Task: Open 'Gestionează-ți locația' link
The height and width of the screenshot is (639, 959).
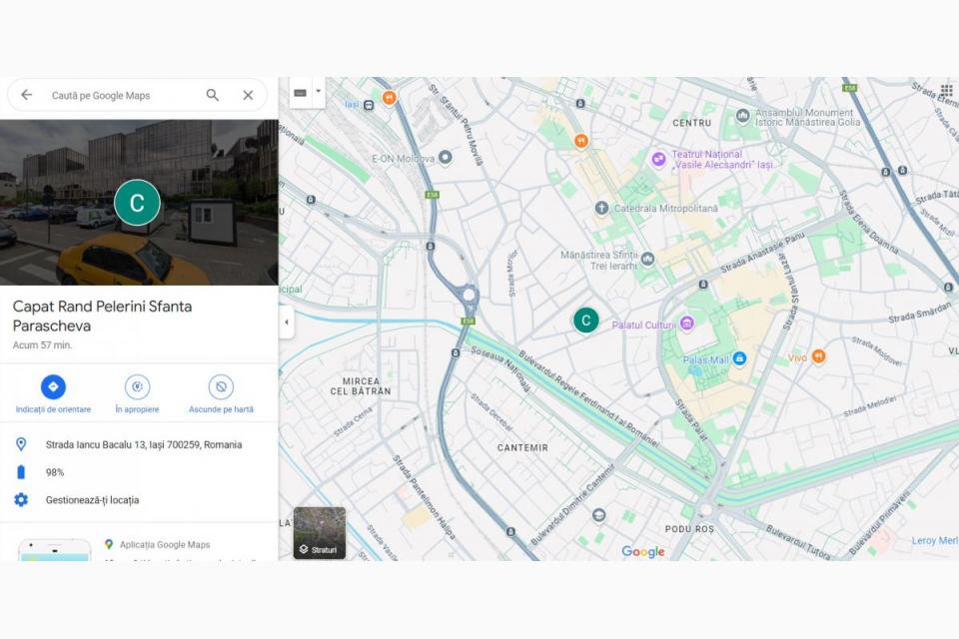Action: pos(92,499)
